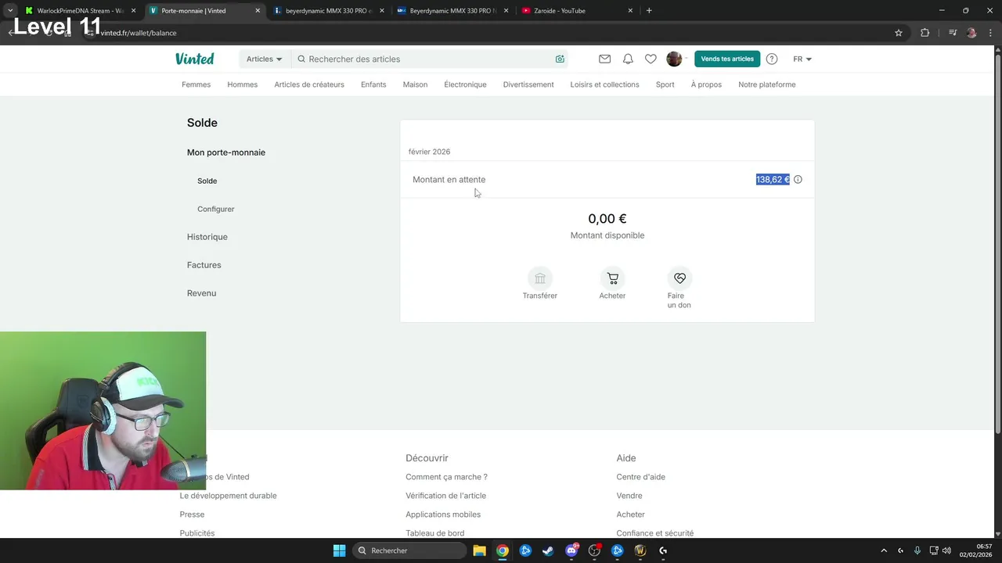Click Comment ça marche ? footer link

click(446, 477)
